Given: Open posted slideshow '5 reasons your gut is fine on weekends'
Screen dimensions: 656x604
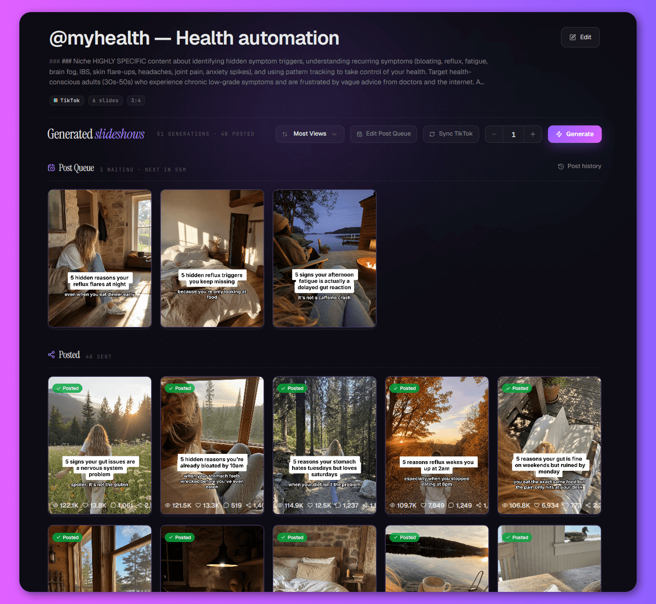Looking at the screenshot, I should [x=549, y=445].
